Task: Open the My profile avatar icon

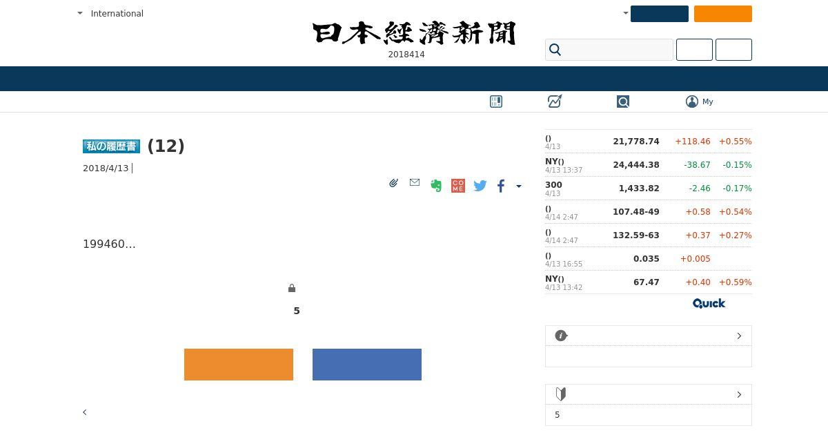Action: (692, 101)
